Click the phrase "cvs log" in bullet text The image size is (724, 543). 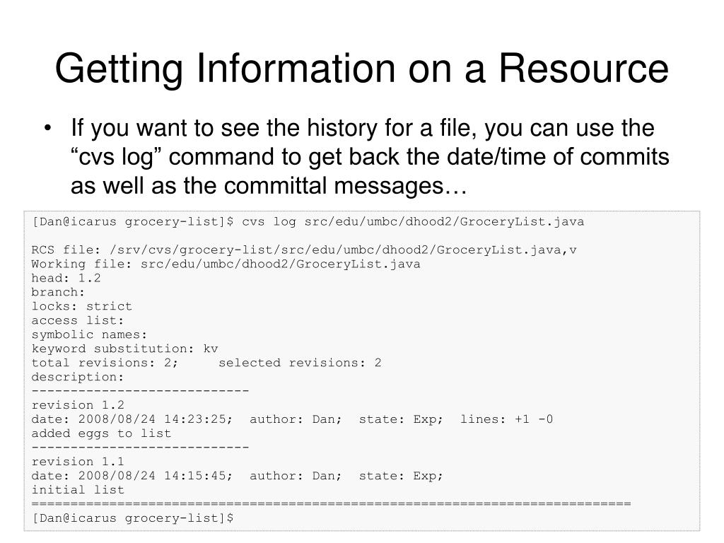tap(116, 157)
